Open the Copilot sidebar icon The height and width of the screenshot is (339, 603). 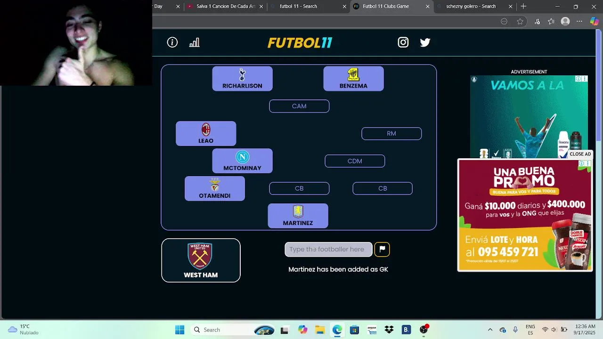[594, 21]
